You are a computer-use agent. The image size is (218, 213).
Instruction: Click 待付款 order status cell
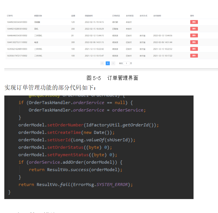tap(115, 22)
